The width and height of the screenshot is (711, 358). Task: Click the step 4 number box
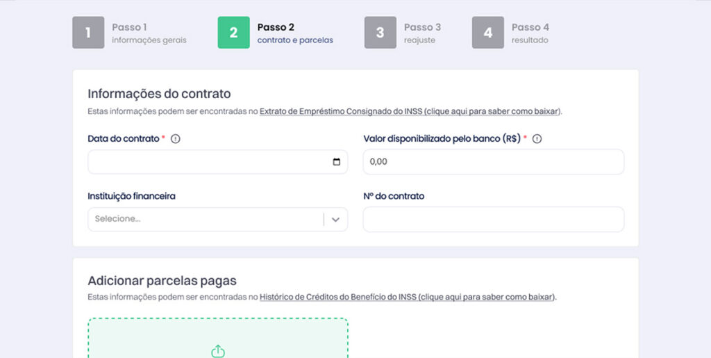(x=488, y=33)
